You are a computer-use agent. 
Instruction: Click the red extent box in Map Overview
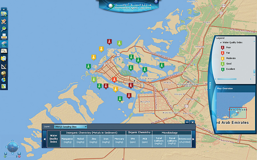(238, 113)
